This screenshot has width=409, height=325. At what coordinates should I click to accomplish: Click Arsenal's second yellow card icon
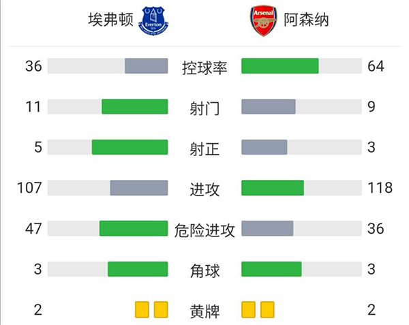[267, 310]
